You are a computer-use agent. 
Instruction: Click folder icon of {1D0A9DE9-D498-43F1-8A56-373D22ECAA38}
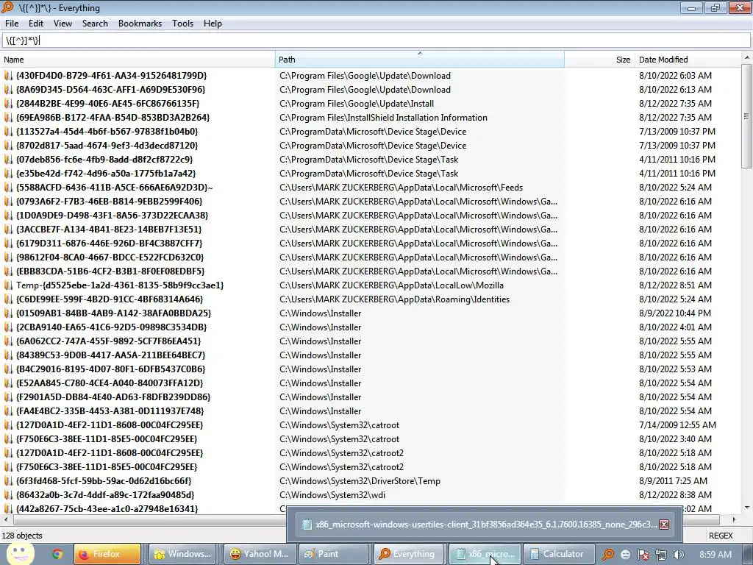pos(7,216)
